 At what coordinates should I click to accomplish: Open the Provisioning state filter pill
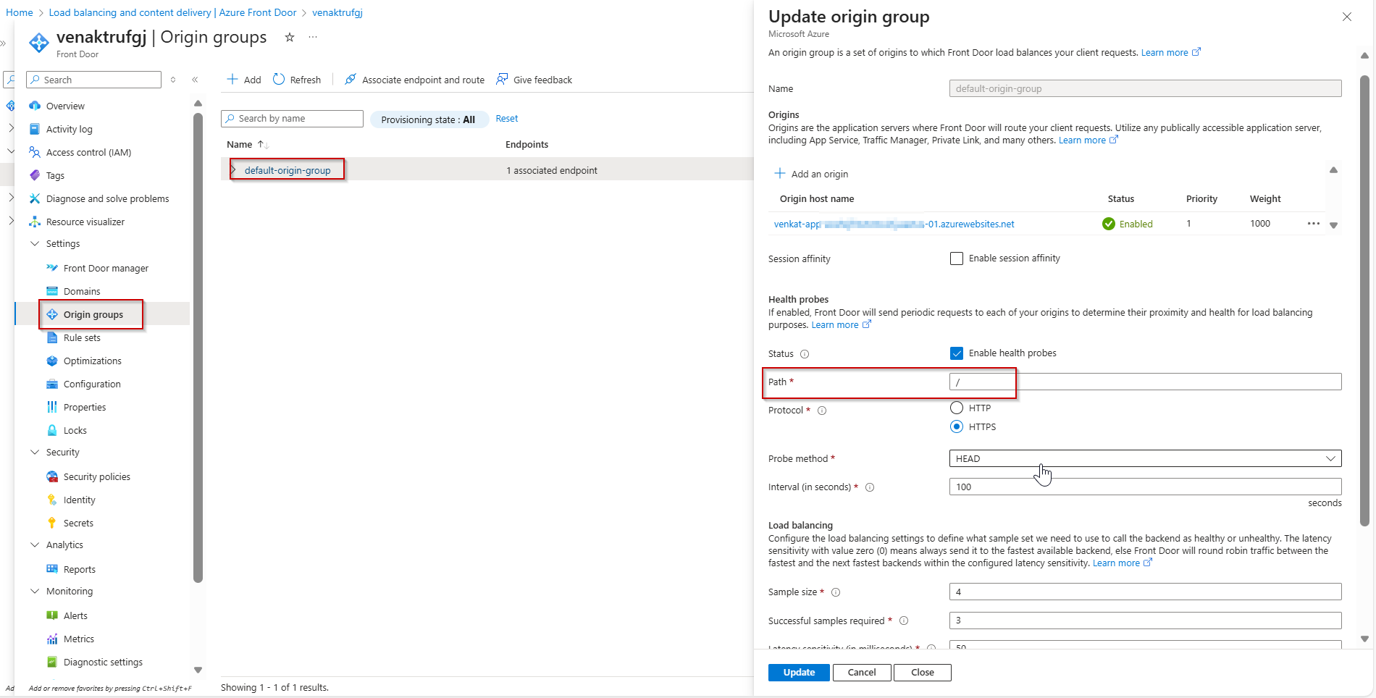[429, 119]
